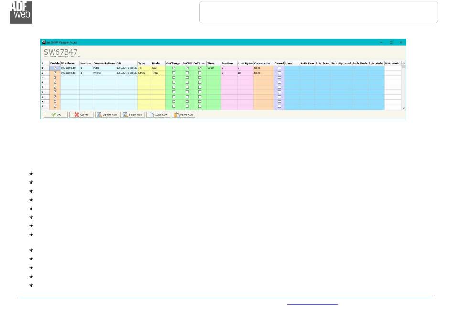Select Conversion cell 'None' in row 1

point(263,68)
